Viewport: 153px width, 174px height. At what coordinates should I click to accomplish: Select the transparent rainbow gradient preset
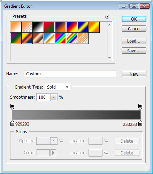click(71, 38)
